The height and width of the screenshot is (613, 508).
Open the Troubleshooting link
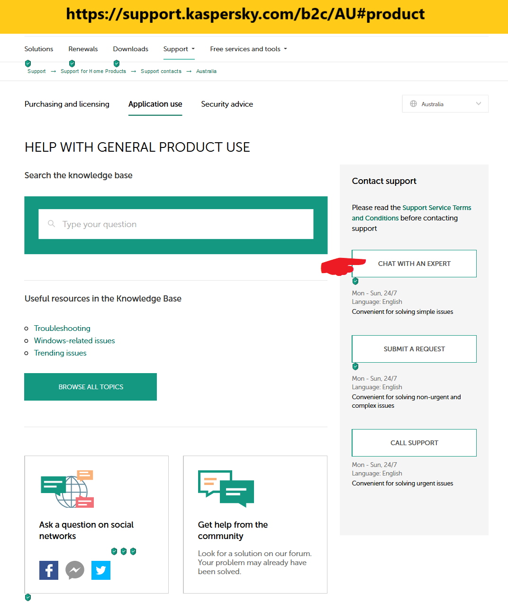point(62,328)
